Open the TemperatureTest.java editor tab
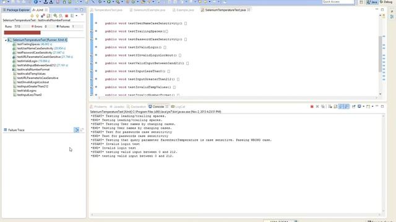396x222 pixels. click(x=106, y=10)
